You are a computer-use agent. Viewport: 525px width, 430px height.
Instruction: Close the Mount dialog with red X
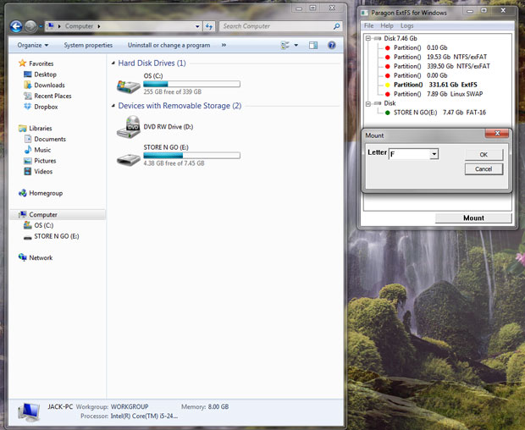click(497, 133)
